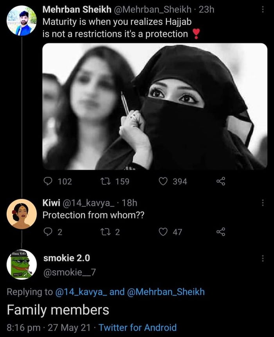274x337 pixels.
Task: View Kiwi's profile avatar
Action: point(22,214)
